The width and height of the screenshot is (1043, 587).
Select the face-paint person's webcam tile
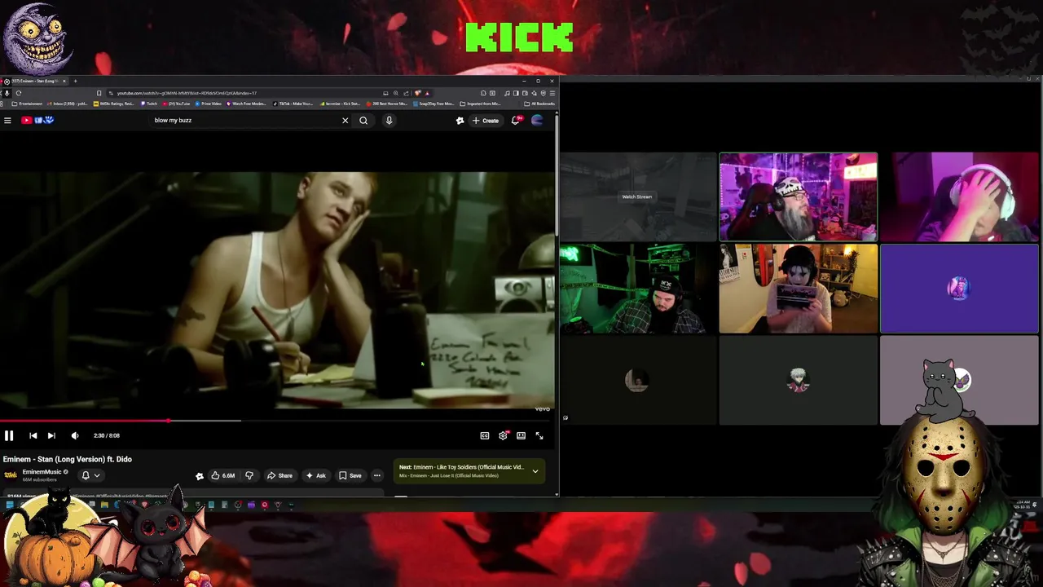(x=799, y=289)
